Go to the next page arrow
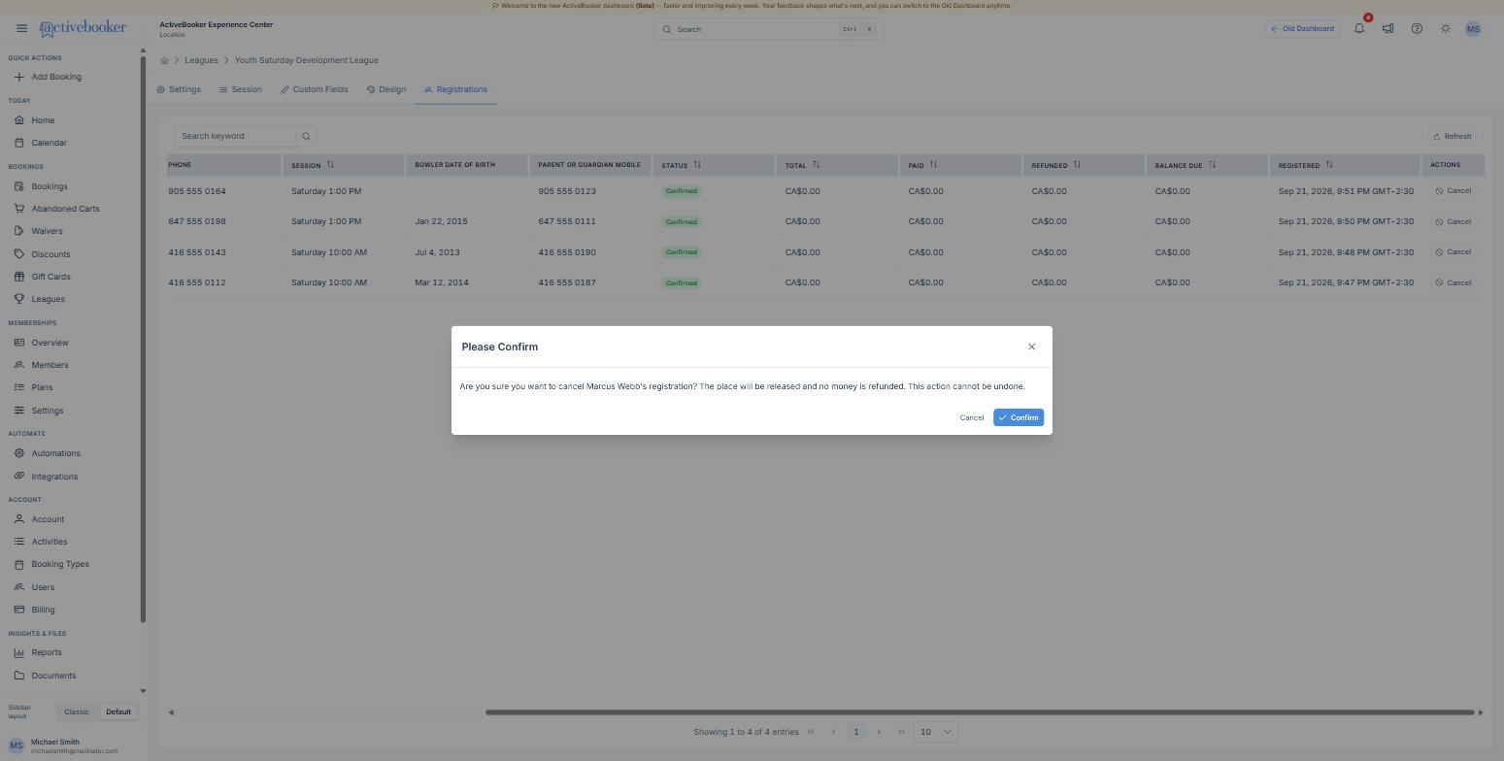The width and height of the screenshot is (1504, 761). pyautogui.click(x=879, y=732)
